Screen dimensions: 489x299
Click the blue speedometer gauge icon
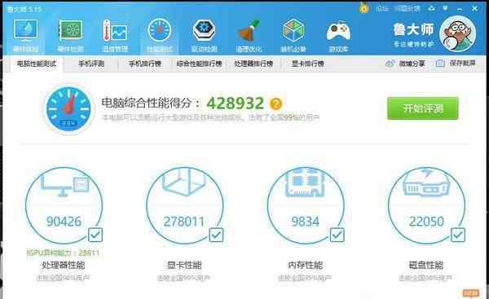(68, 109)
